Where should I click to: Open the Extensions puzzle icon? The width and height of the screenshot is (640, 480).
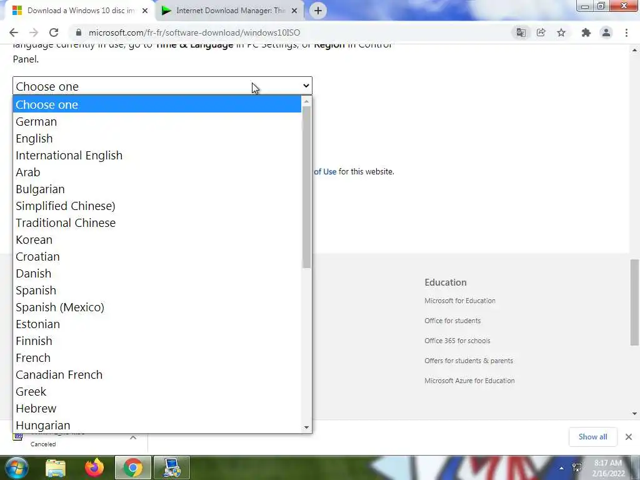pos(586,32)
